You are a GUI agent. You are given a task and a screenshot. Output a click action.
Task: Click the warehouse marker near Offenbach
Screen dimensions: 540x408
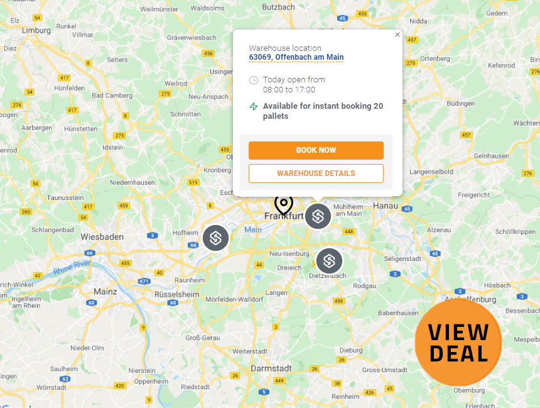[x=318, y=216]
